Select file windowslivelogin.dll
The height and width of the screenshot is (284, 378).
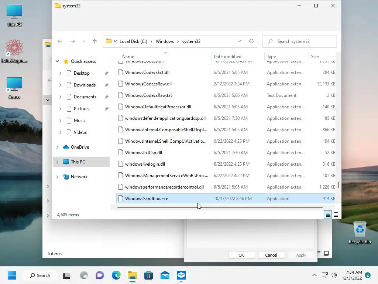pos(145,164)
